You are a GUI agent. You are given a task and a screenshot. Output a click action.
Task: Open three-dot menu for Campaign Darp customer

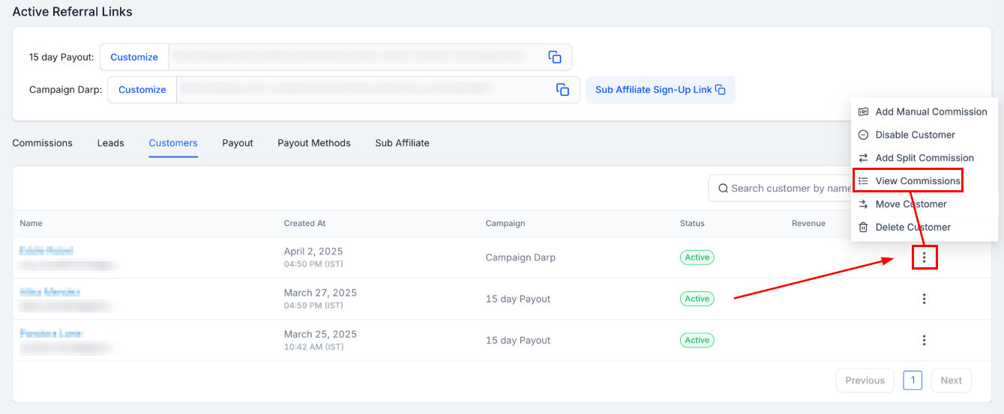coord(924,258)
